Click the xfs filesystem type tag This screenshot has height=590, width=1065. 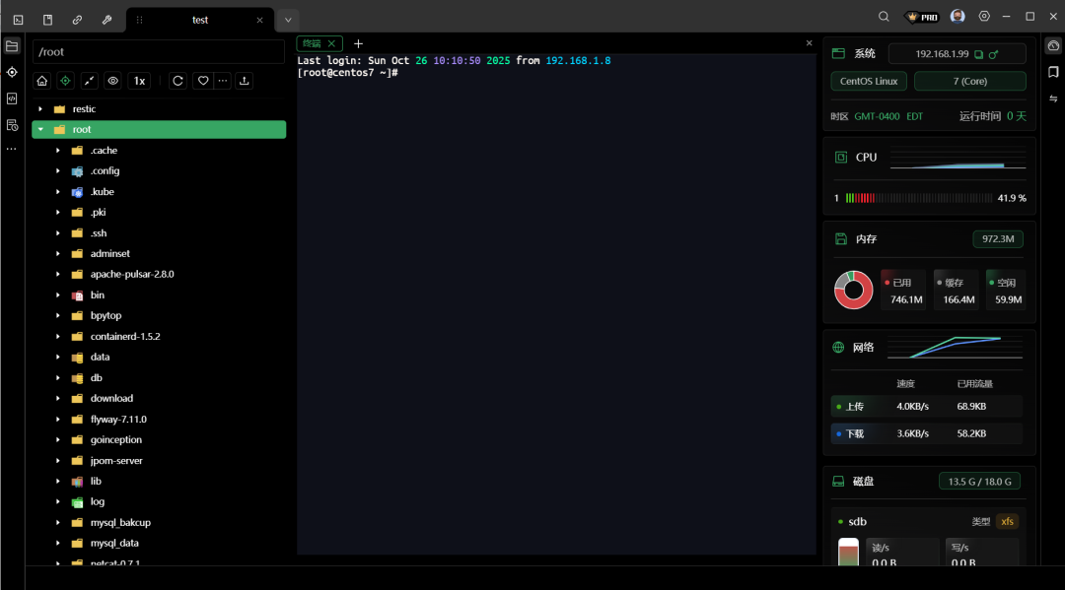point(1007,521)
